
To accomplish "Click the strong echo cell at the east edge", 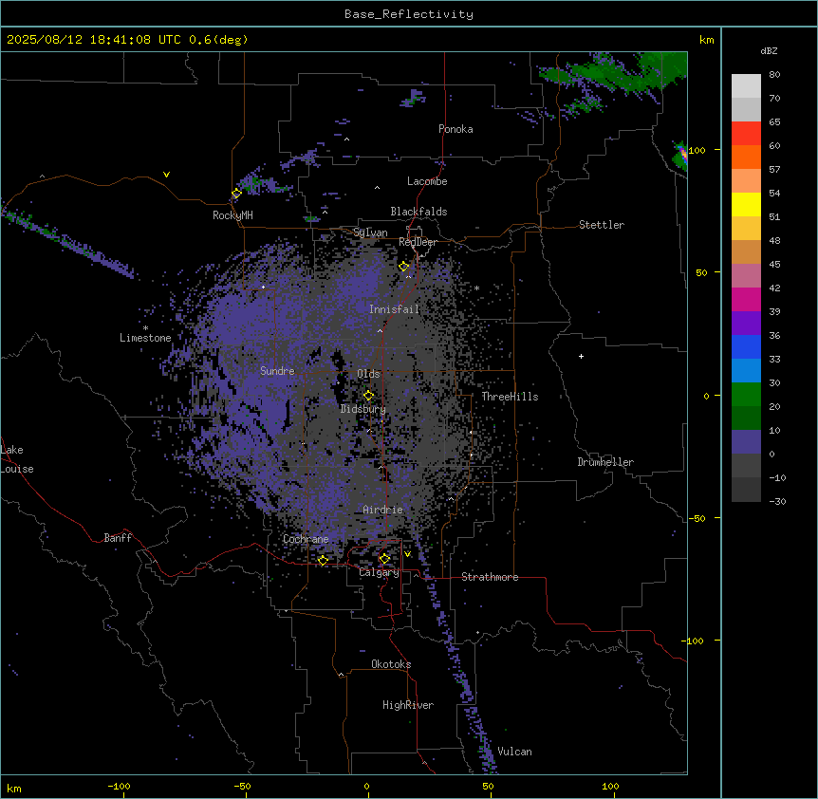I will (x=680, y=156).
